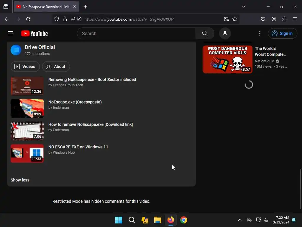Screen dimensions: 302x227
Task: Open How to remove NoEscape.exe [Download link]
Action: click(x=91, y=124)
